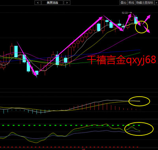This screenshot has width=158, height=150.
Task: Go to next instrument with right arrow
Action: [x=67, y=3]
